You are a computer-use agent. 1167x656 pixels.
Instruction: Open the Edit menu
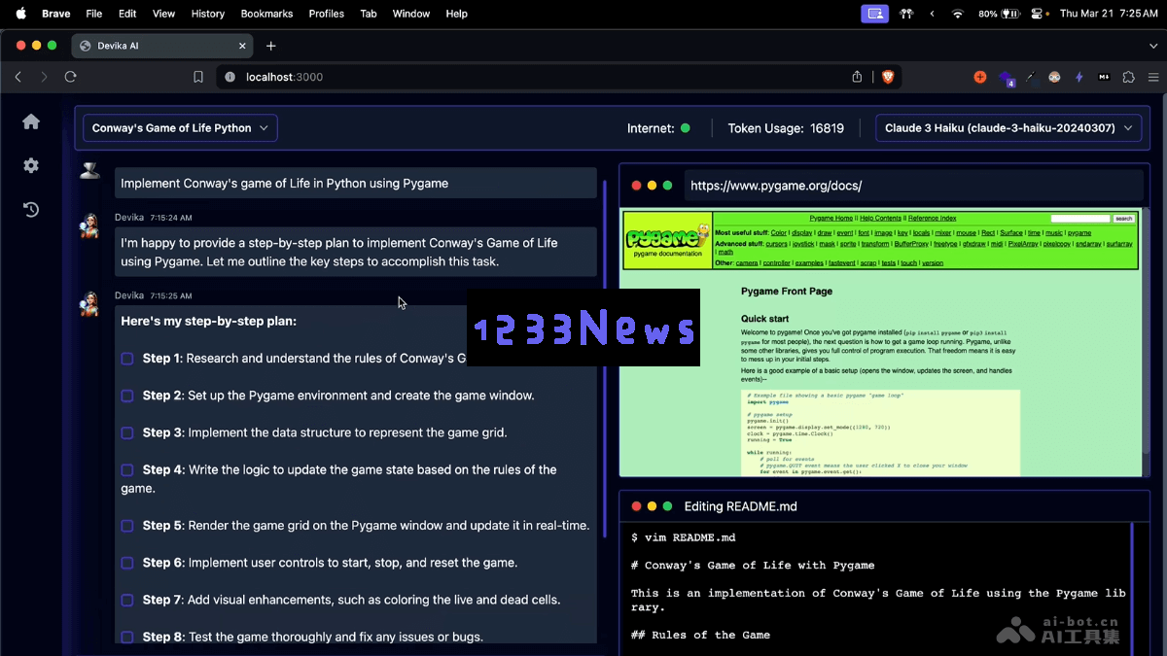[x=127, y=14]
